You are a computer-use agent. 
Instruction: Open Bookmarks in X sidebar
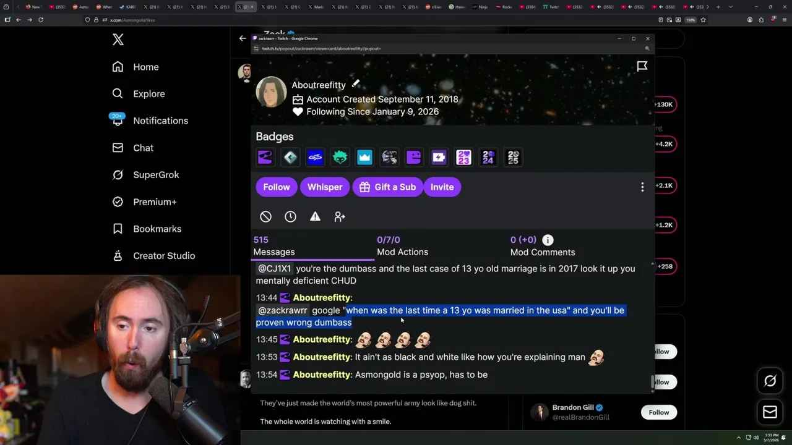[147, 229]
